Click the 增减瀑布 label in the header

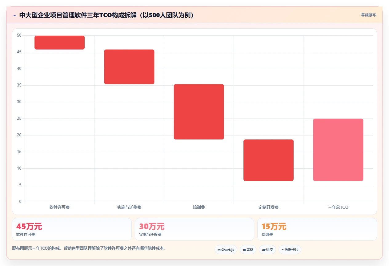(x=368, y=15)
